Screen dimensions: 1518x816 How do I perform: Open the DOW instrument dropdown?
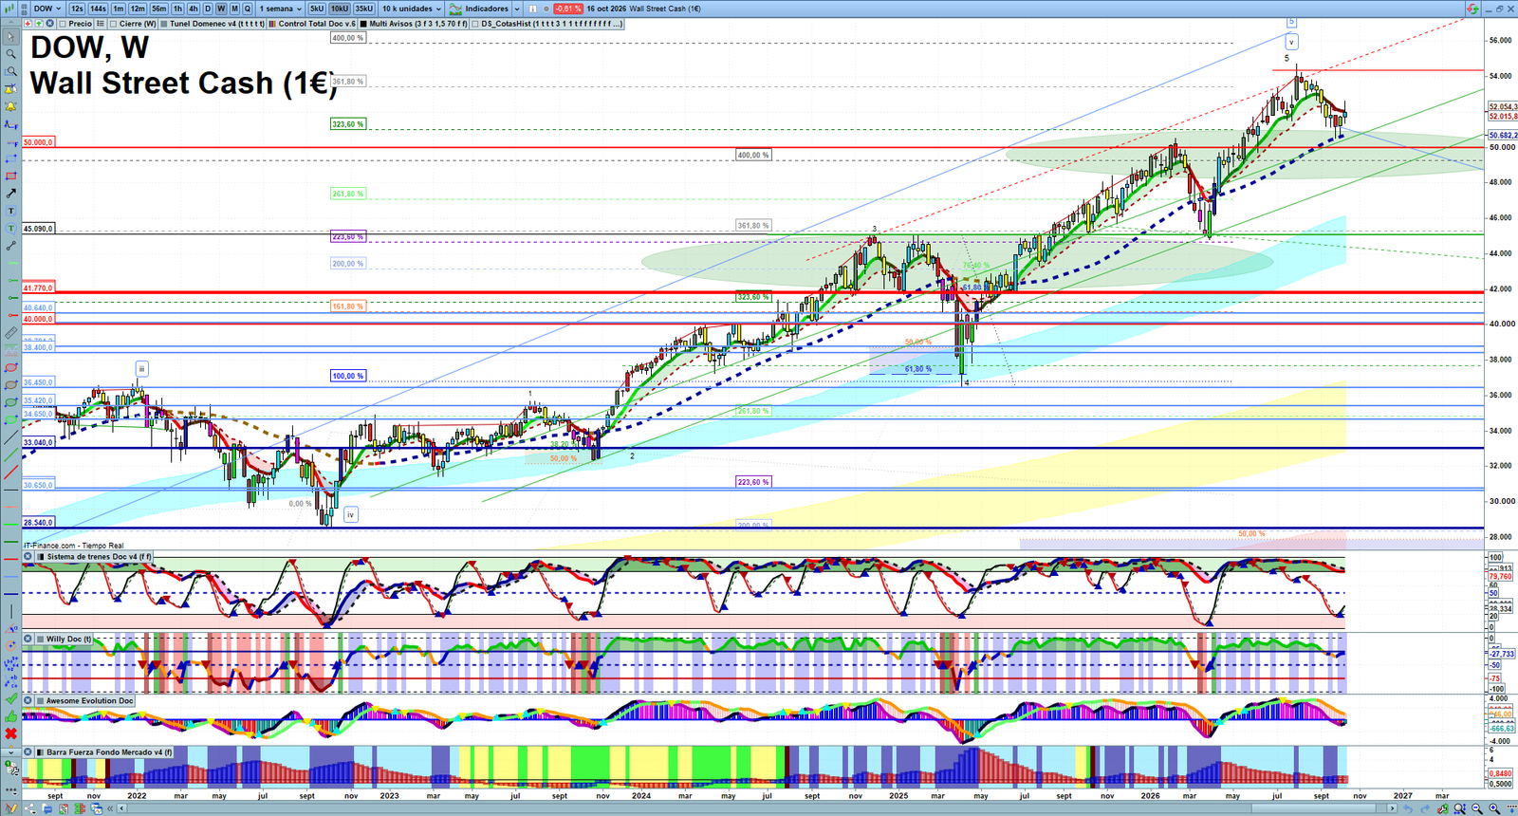[x=47, y=9]
